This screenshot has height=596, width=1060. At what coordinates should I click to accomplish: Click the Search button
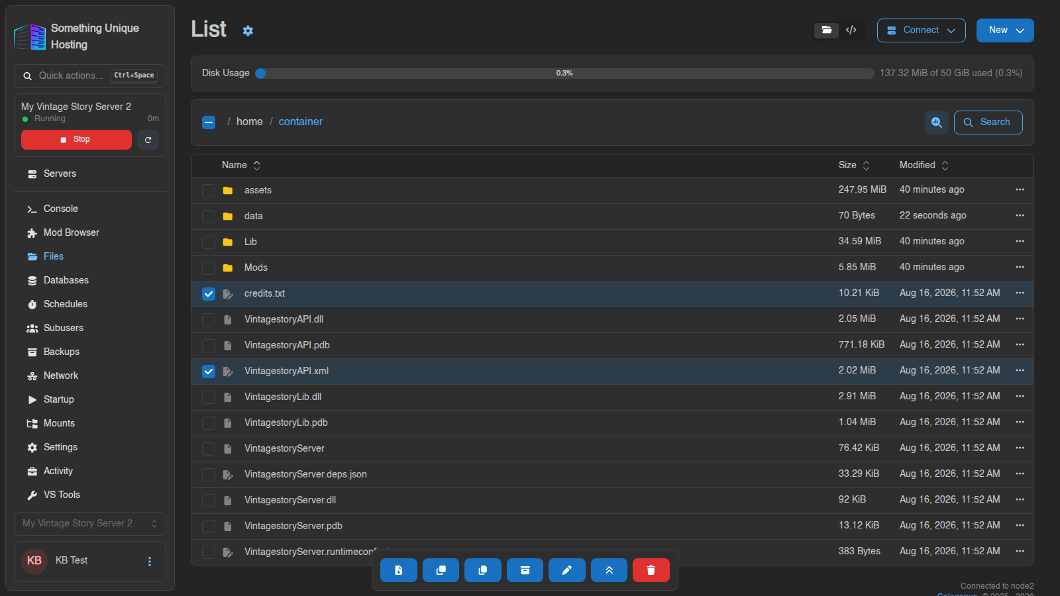(988, 123)
